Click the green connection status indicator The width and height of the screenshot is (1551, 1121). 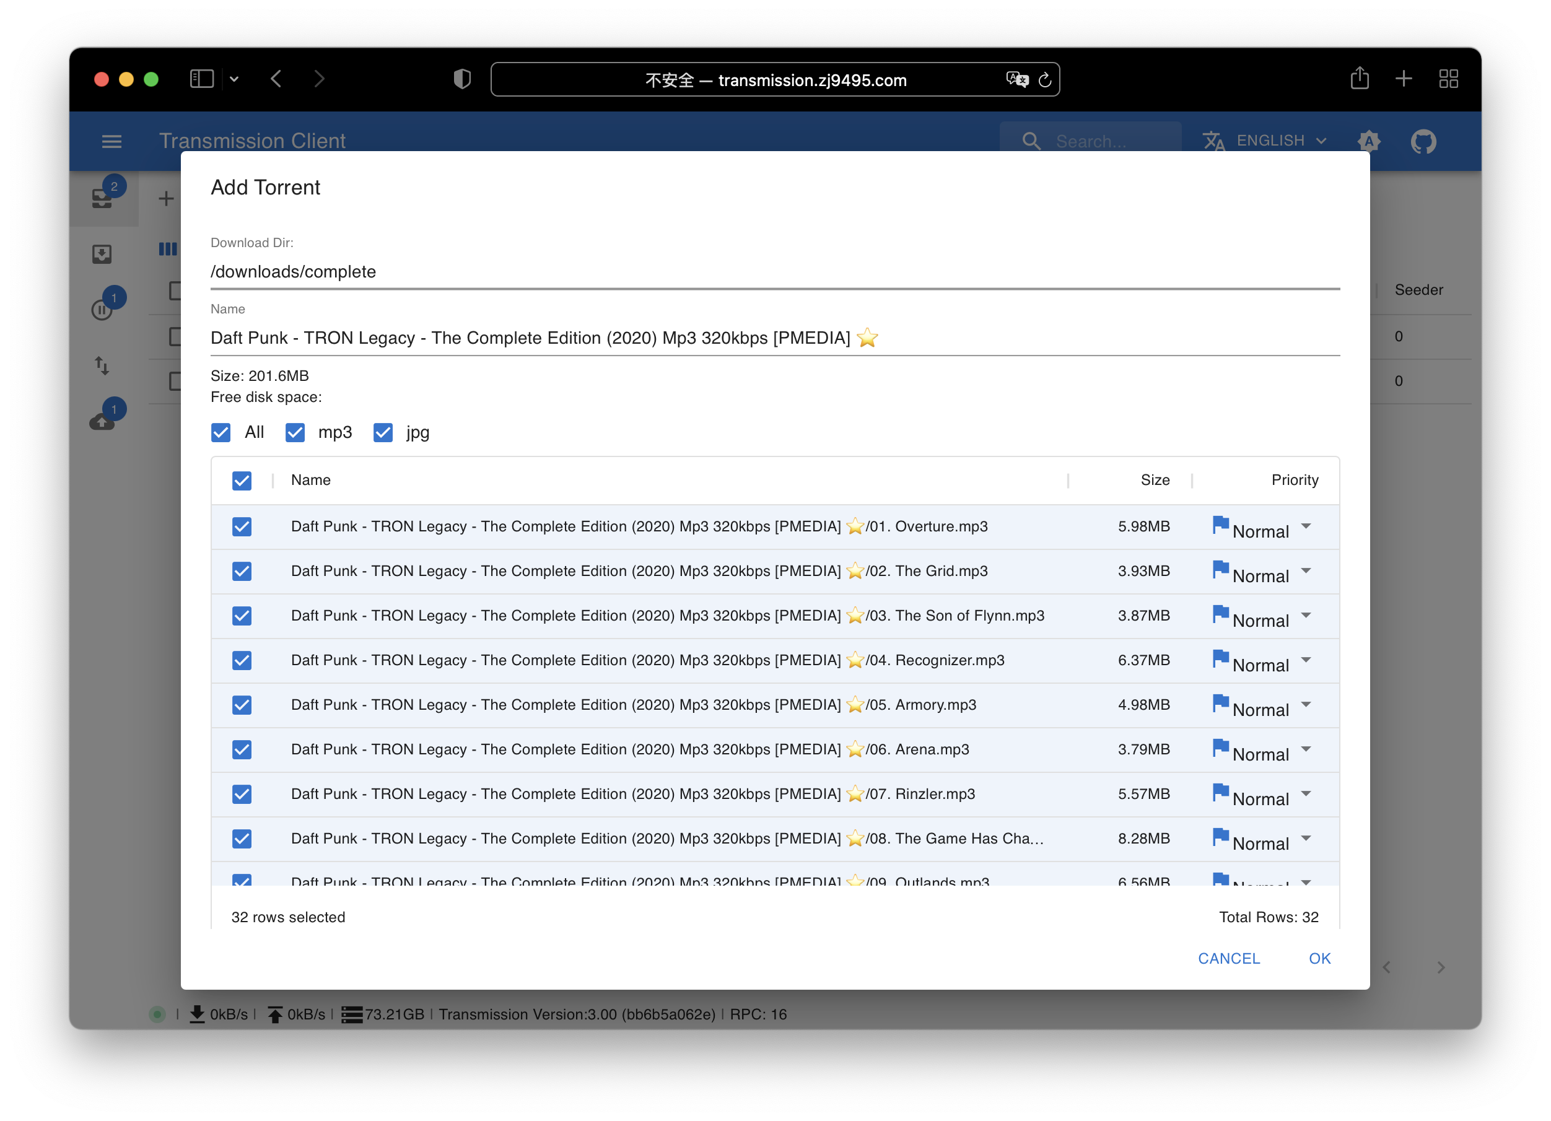click(x=157, y=1014)
